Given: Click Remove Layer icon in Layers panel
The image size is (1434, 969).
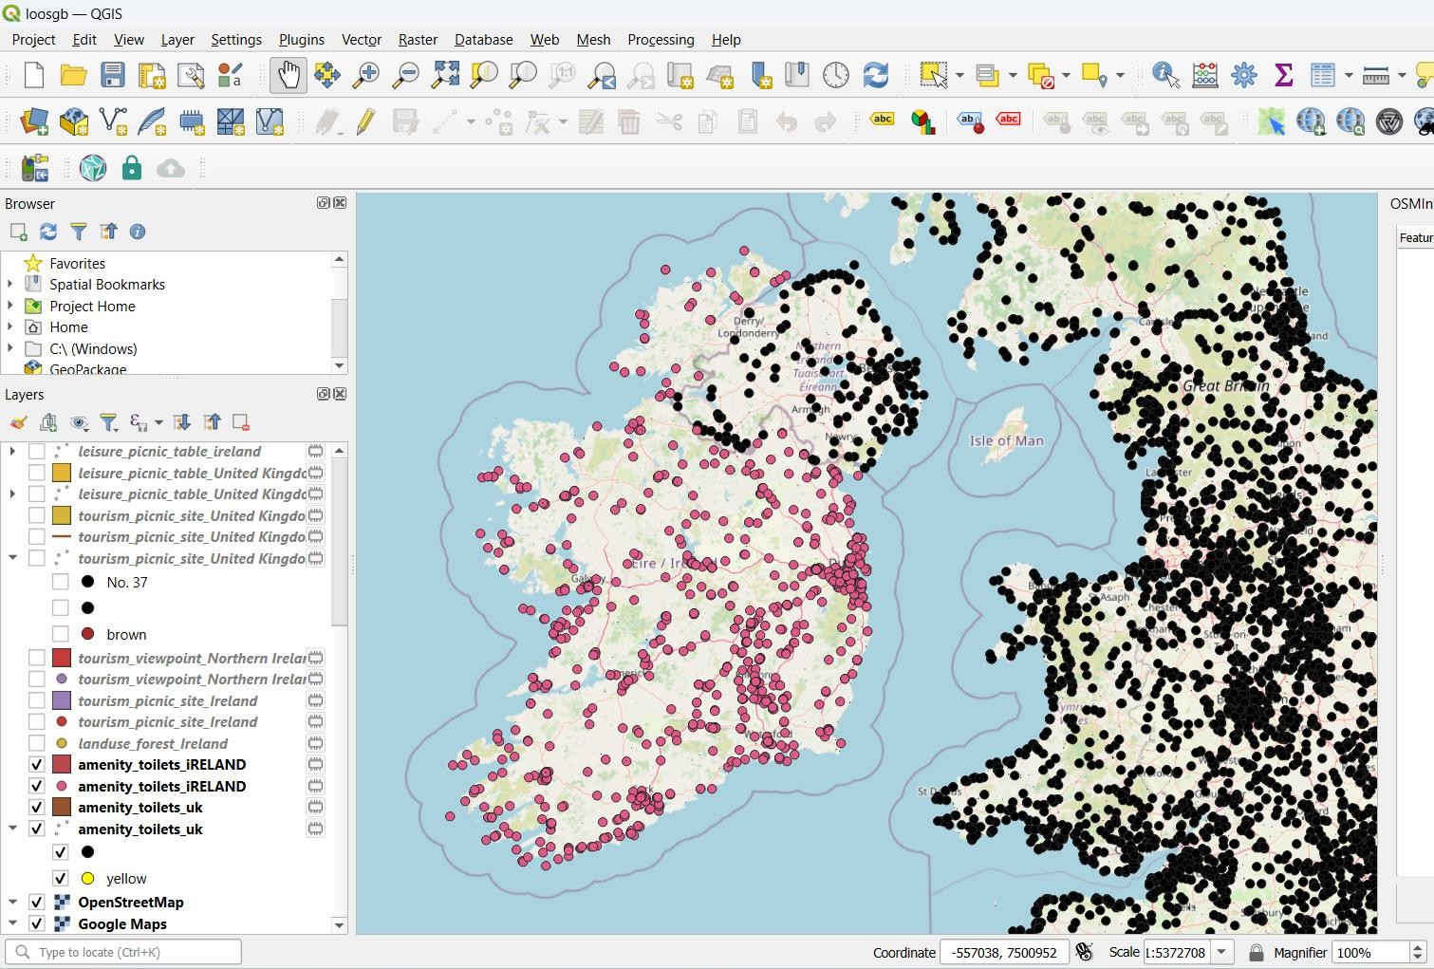Looking at the screenshot, I should (241, 422).
